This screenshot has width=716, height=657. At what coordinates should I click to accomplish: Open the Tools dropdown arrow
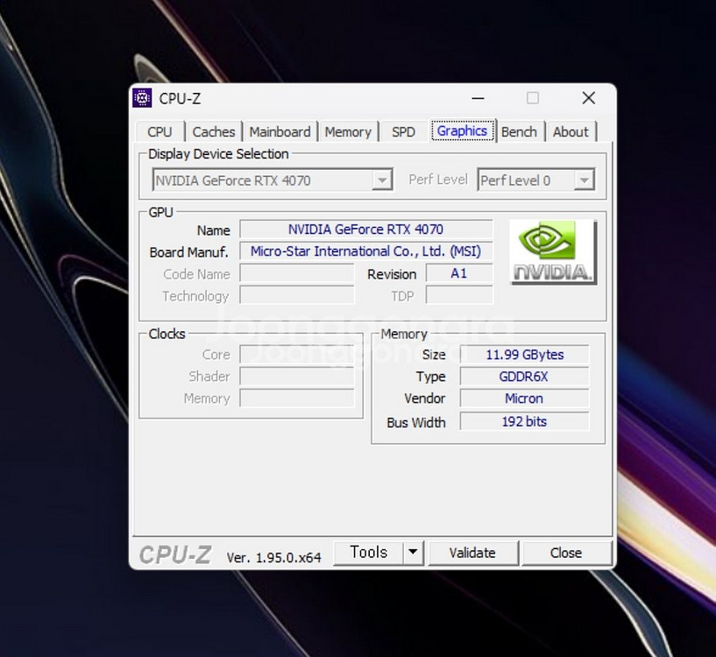(x=413, y=553)
